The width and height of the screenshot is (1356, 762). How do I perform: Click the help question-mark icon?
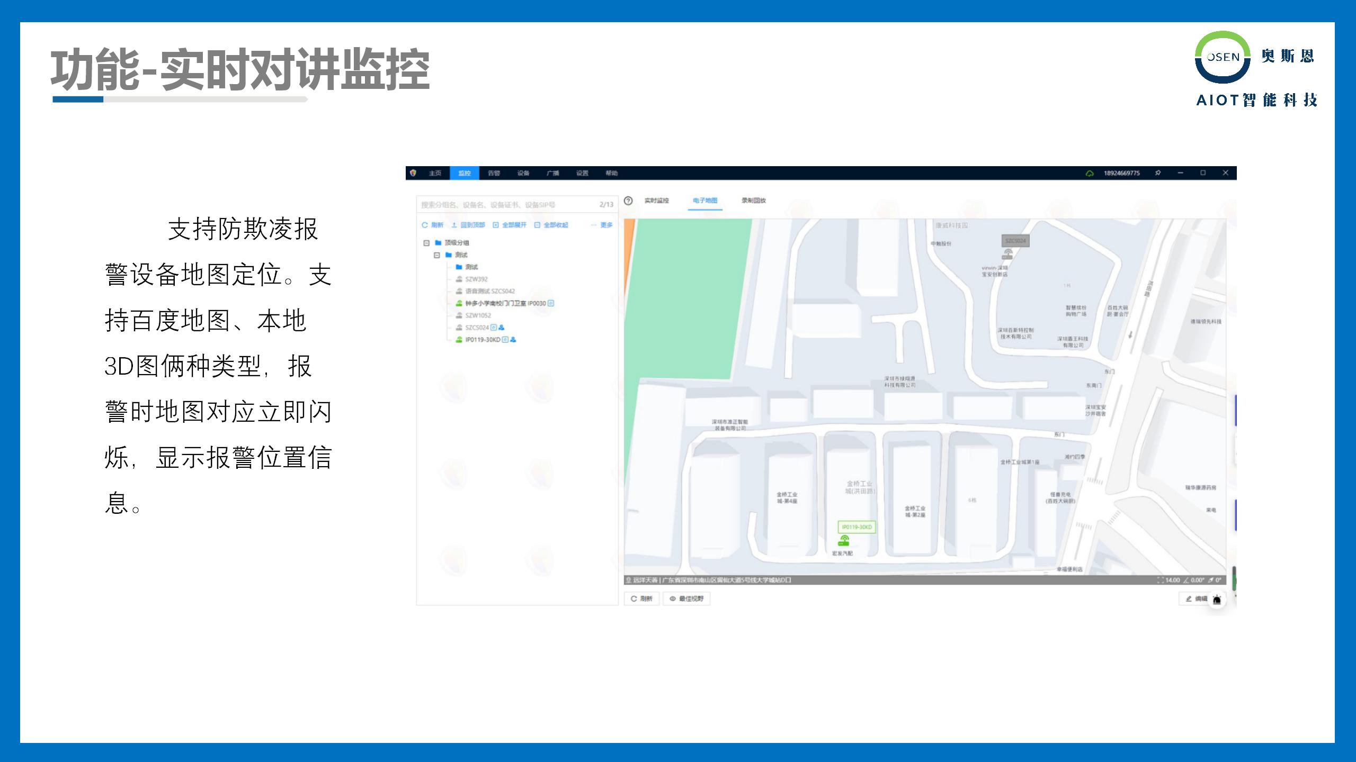tap(628, 201)
